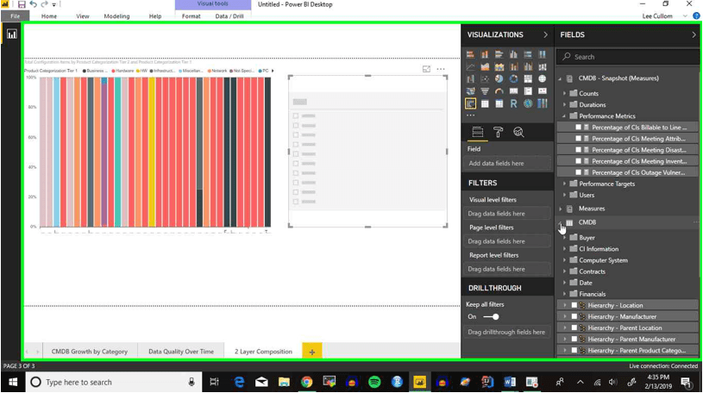Check Percentage of CIs Meeting Attrib field
703x393 pixels.
[579, 139]
